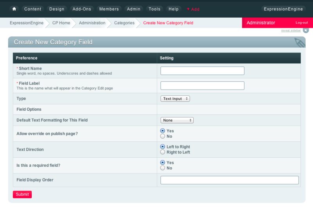Image resolution: width=313 pixels, height=209 pixels.
Task: Open the Add-Ons menu
Action: (82, 9)
